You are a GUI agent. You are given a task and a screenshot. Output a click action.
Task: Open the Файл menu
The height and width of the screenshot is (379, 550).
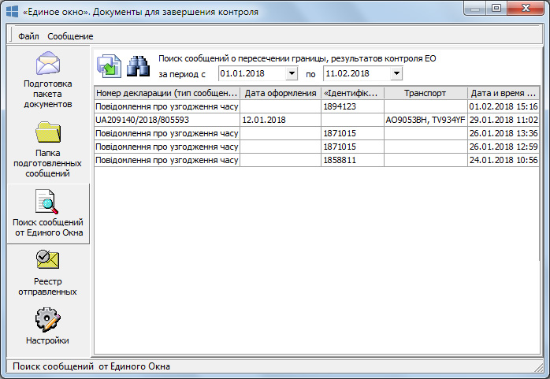(x=28, y=36)
